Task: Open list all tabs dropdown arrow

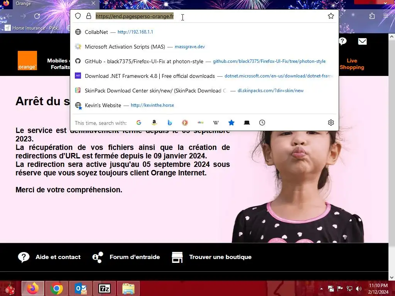Action: (x=336, y=3)
